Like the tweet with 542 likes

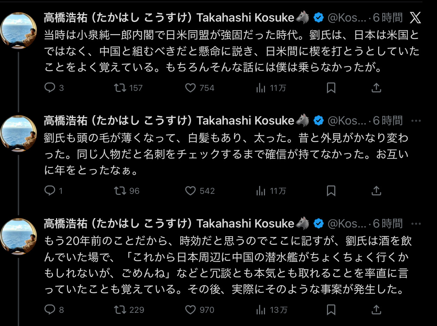click(x=190, y=191)
